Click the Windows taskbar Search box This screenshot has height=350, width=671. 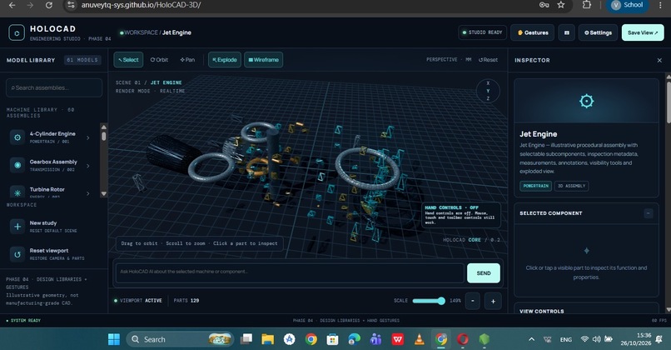tap(180, 339)
